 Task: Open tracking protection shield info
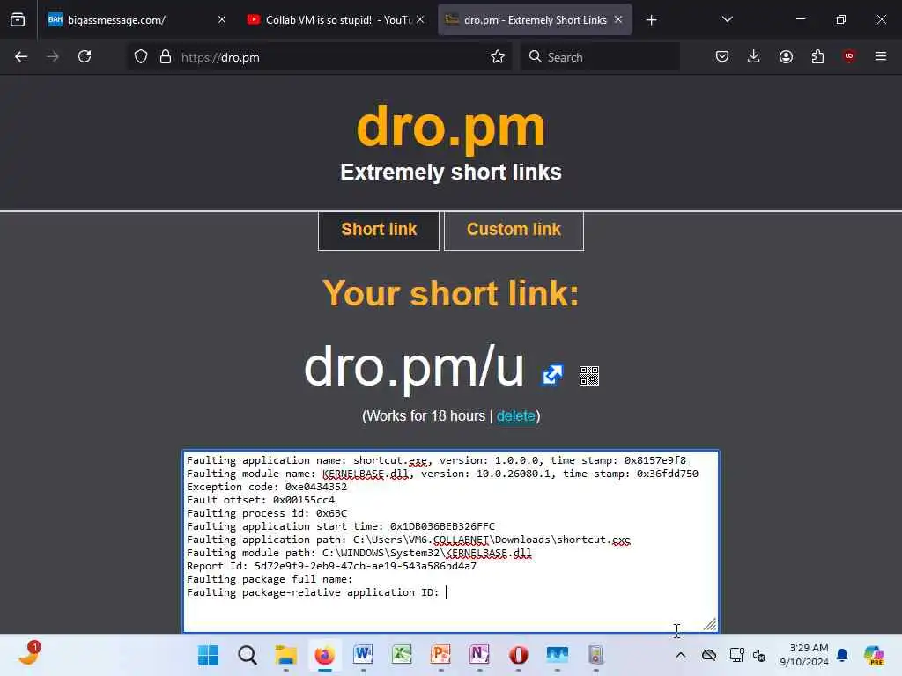(141, 56)
